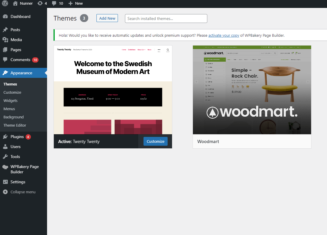Open the Nunner site home icon
The width and height of the screenshot is (327, 235).
(x=15, y=3)
